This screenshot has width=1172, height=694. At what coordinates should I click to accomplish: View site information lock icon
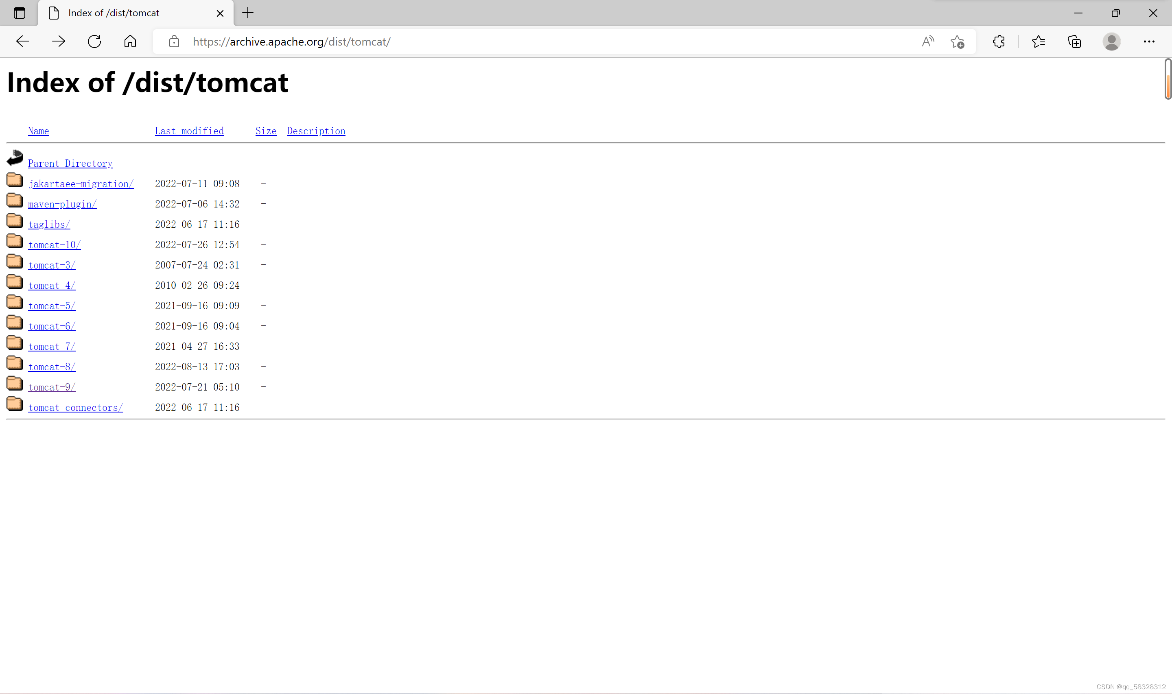[174, 41]
